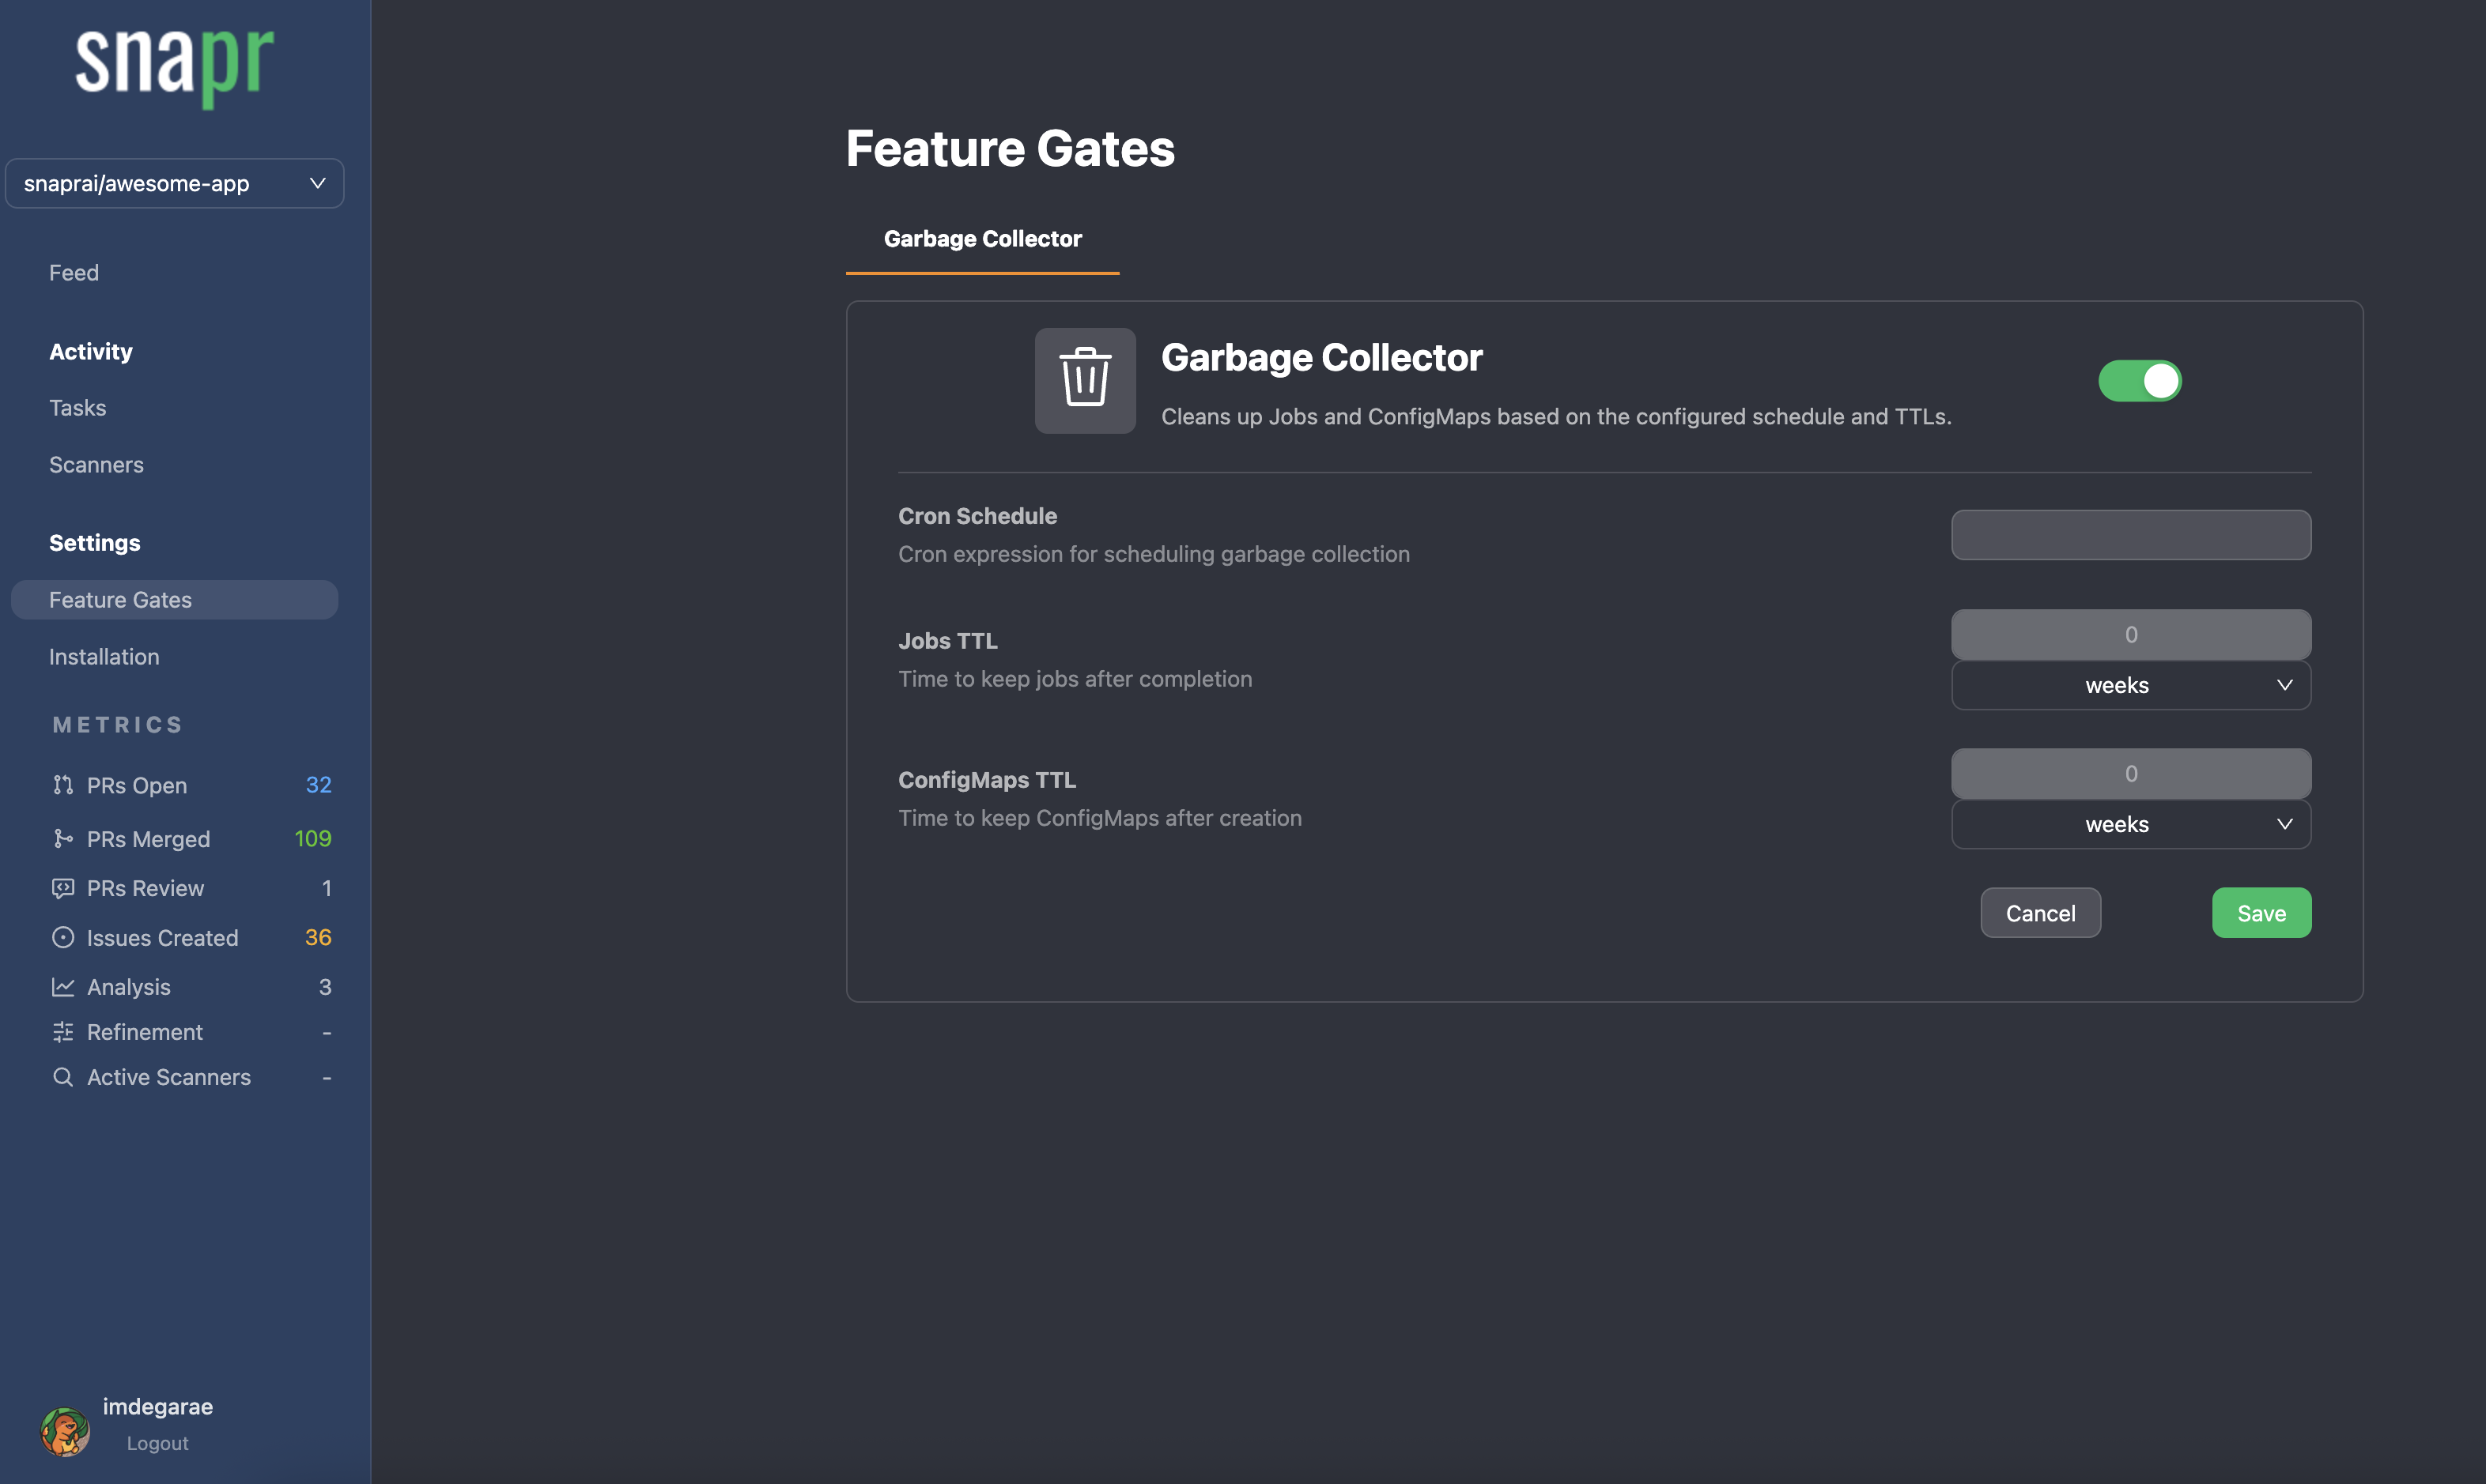Click the Cancel button
This screenshot has height=1484, width=2486.
(x=2040, y=913)
